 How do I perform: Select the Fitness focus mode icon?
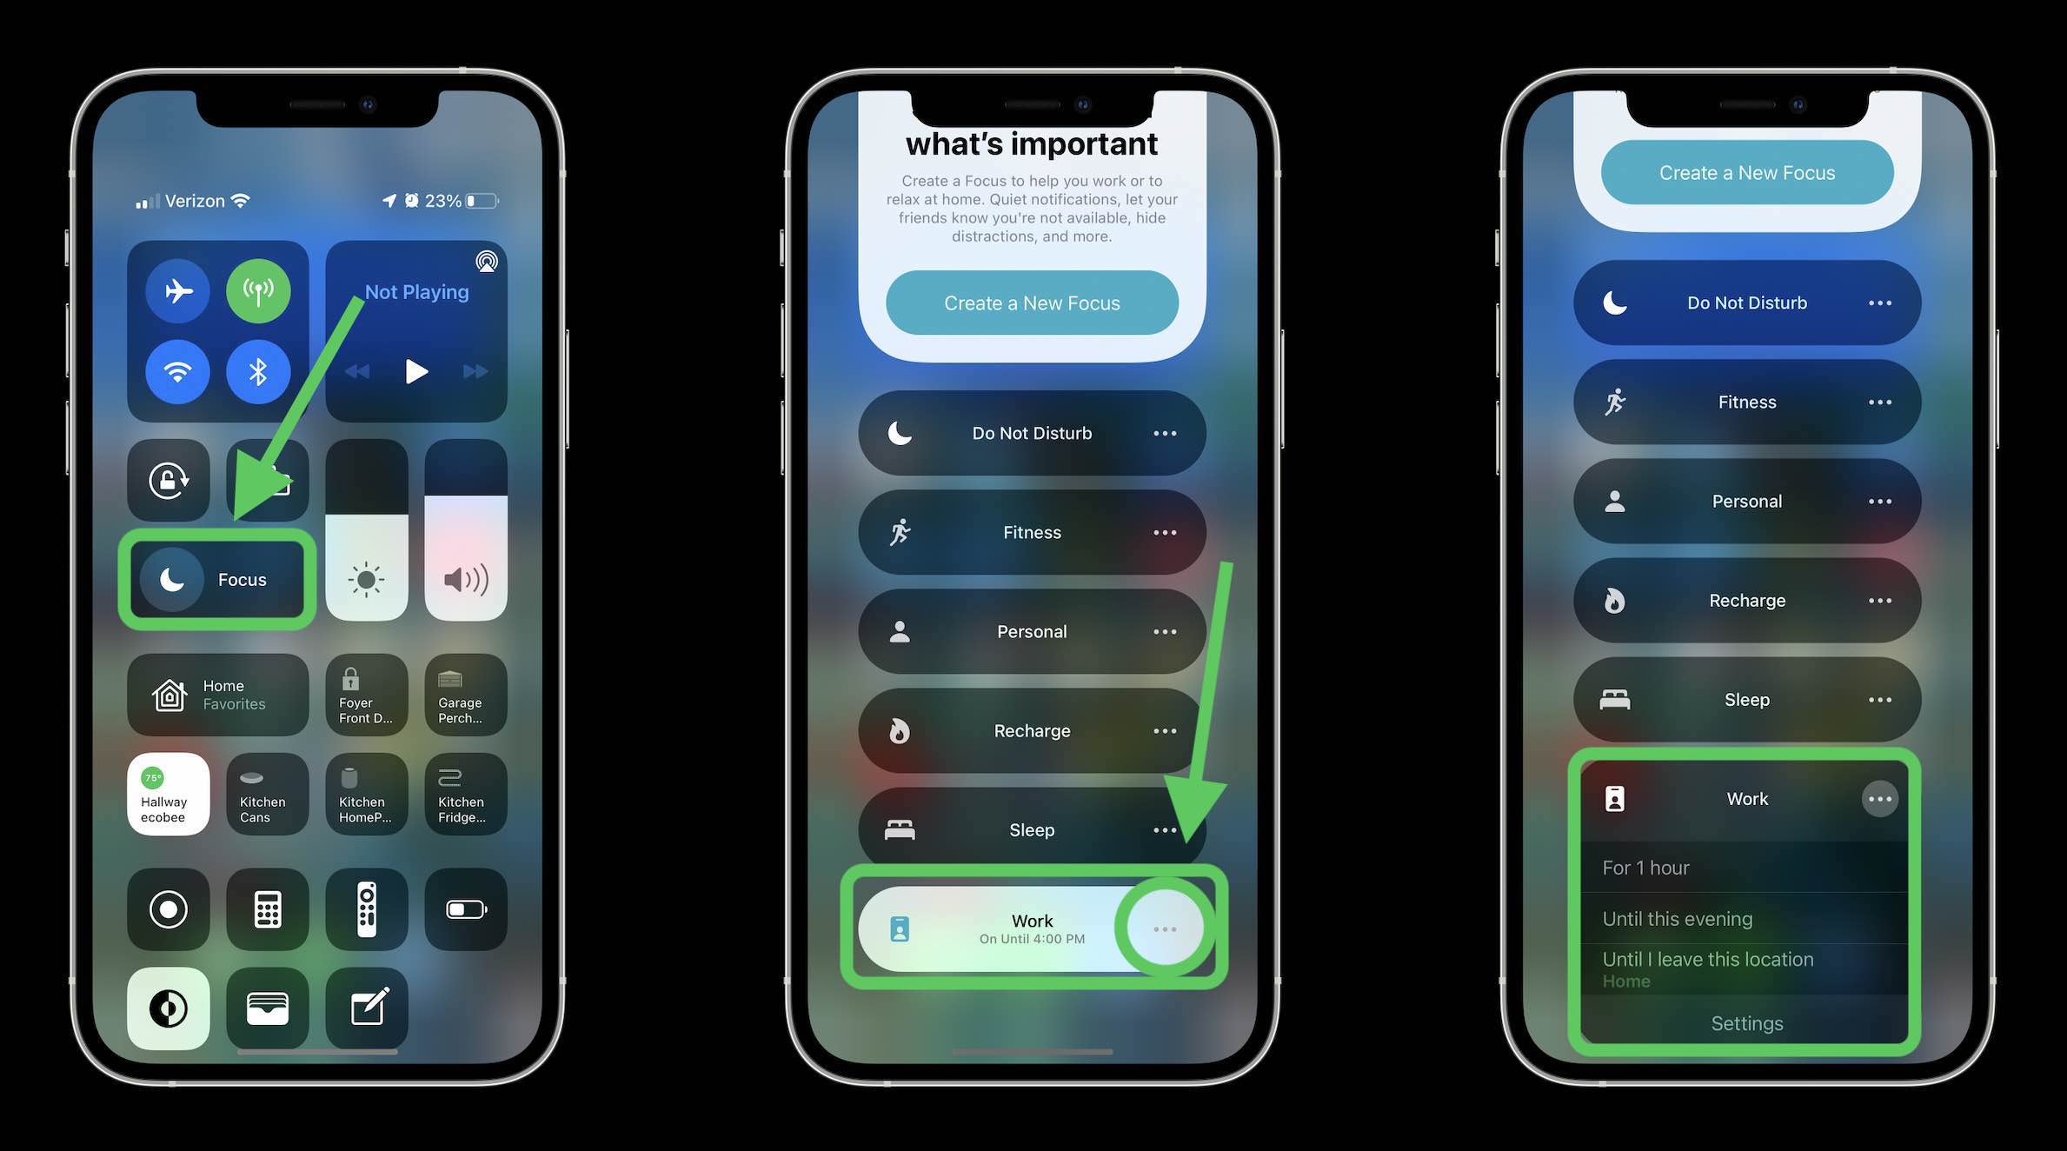pyautogui.click(x=900, y=531)
